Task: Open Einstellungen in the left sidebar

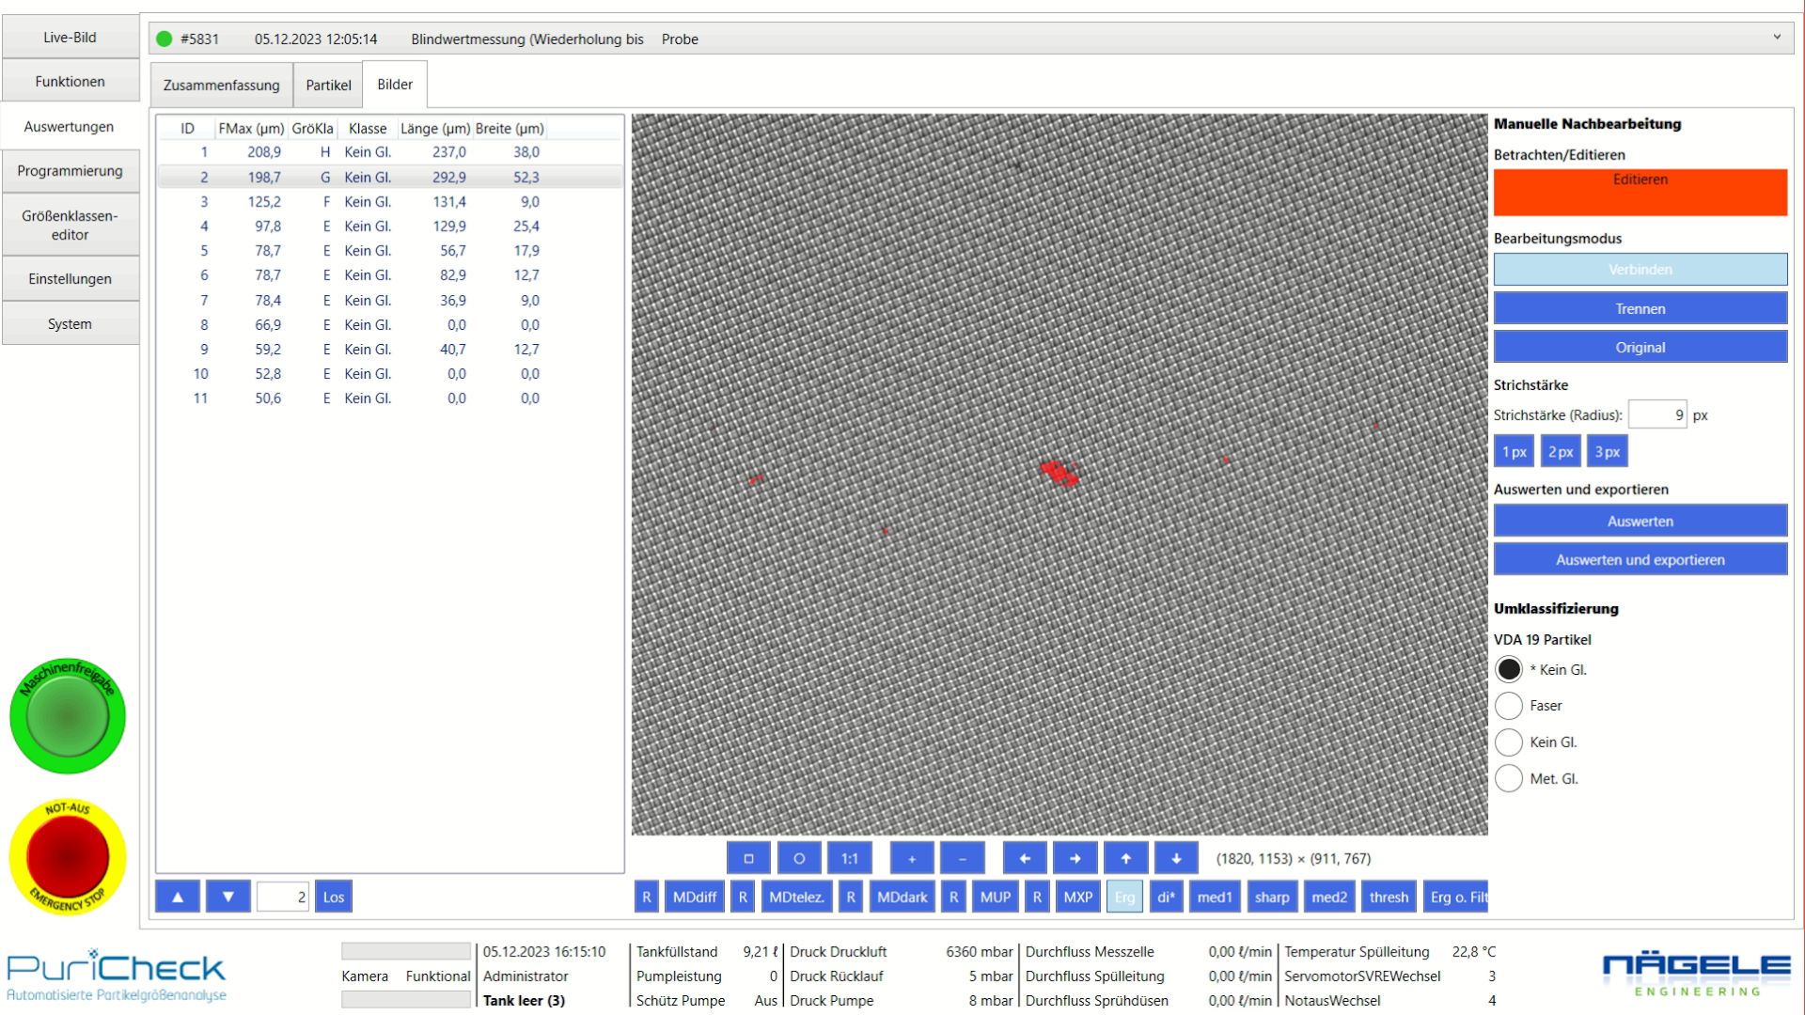Action: (70, 279)
